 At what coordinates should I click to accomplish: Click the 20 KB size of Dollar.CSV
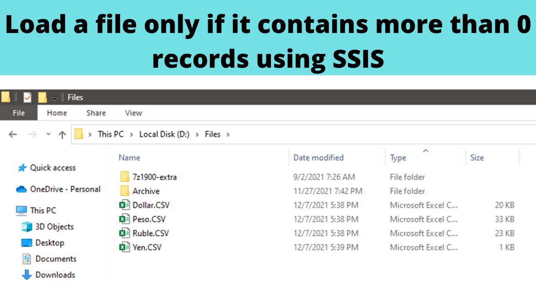pos(505,205)
